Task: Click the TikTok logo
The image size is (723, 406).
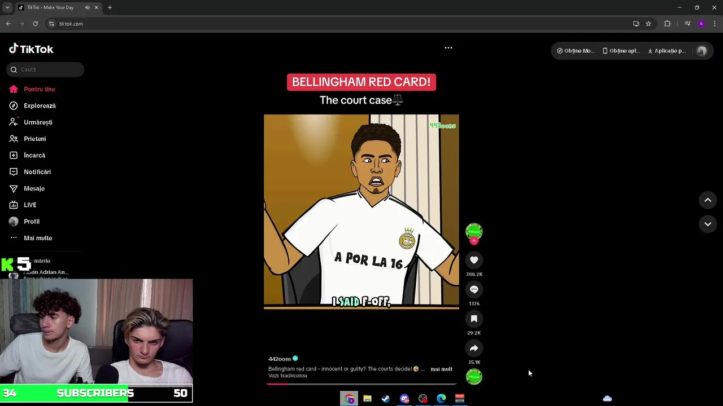Action: 31,49
